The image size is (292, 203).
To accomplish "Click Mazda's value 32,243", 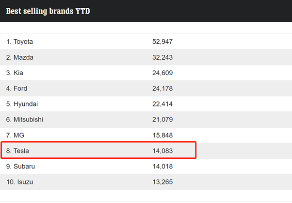I will click(x=162, y=57).
